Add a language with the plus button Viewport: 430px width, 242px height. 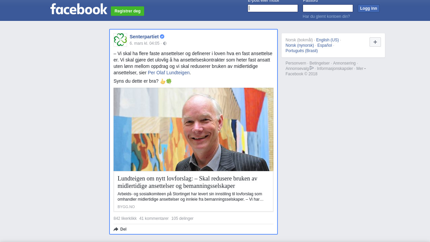click(375, 42)
